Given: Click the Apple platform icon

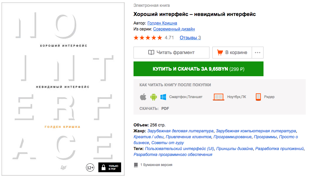Looking at the screenshot, I should point(143,97).
